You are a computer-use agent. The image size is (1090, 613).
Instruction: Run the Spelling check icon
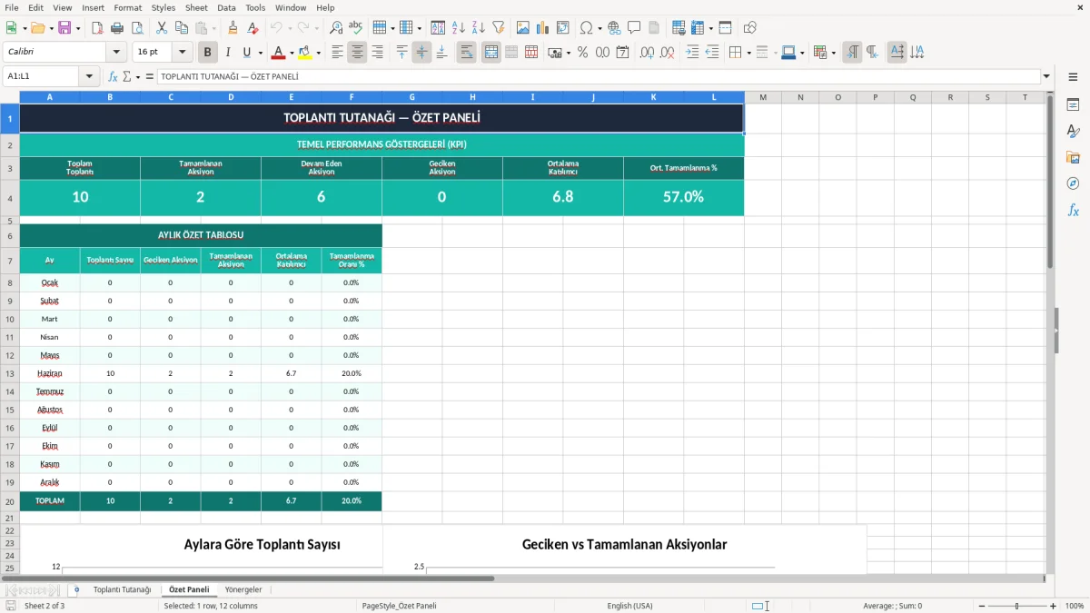point(356,28)
